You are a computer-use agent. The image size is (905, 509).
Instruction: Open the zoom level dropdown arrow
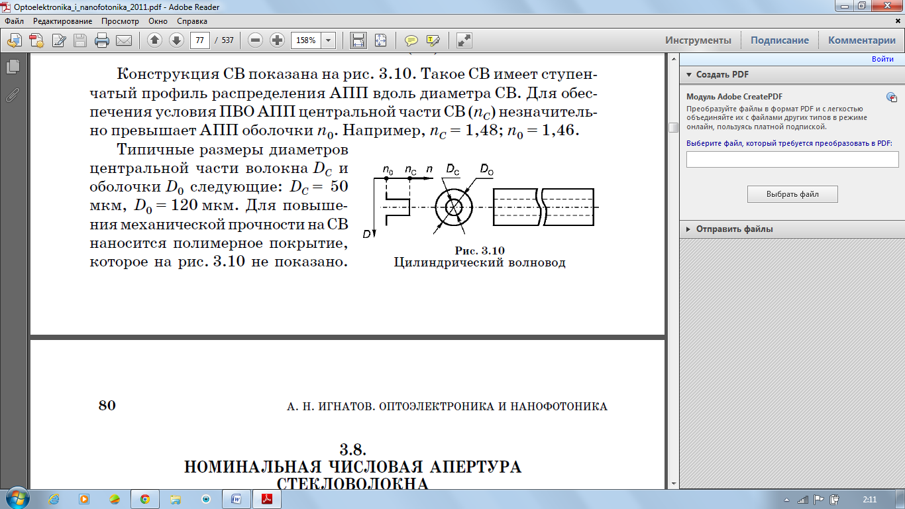[328, 40]
